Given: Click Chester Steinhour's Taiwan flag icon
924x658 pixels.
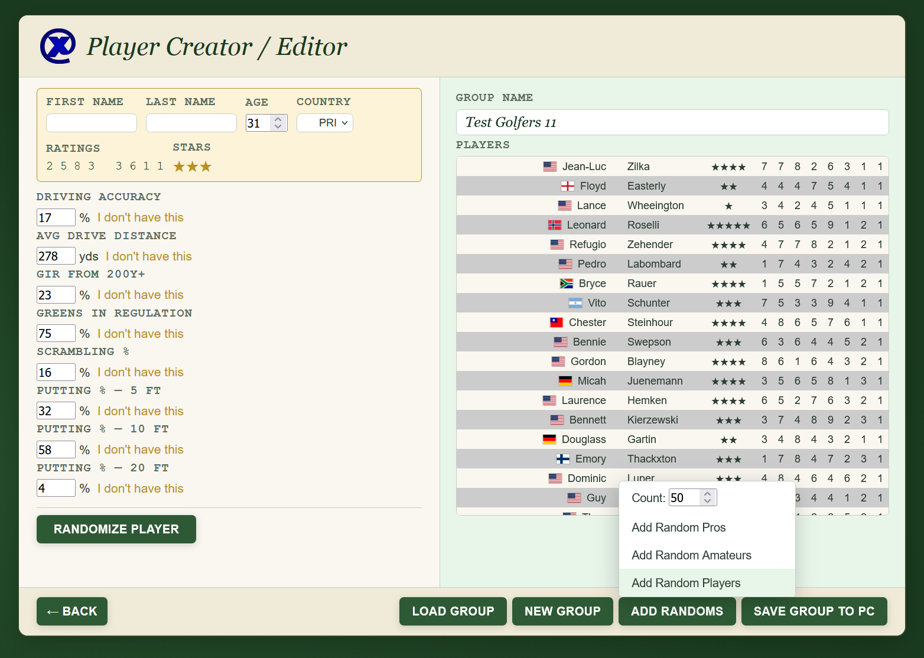Looking at the screenshot, I should tap(557, 323).
